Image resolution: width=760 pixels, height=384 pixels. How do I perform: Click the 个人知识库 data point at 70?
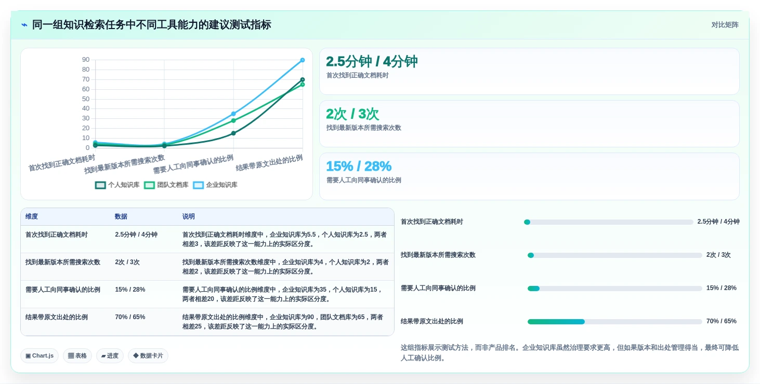point(303,80)
